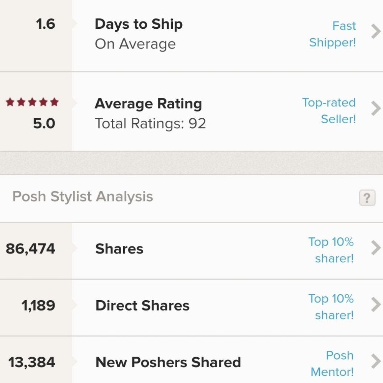
Task: Expand the Average Rating chevron arrow
Action: pos(376,108)
